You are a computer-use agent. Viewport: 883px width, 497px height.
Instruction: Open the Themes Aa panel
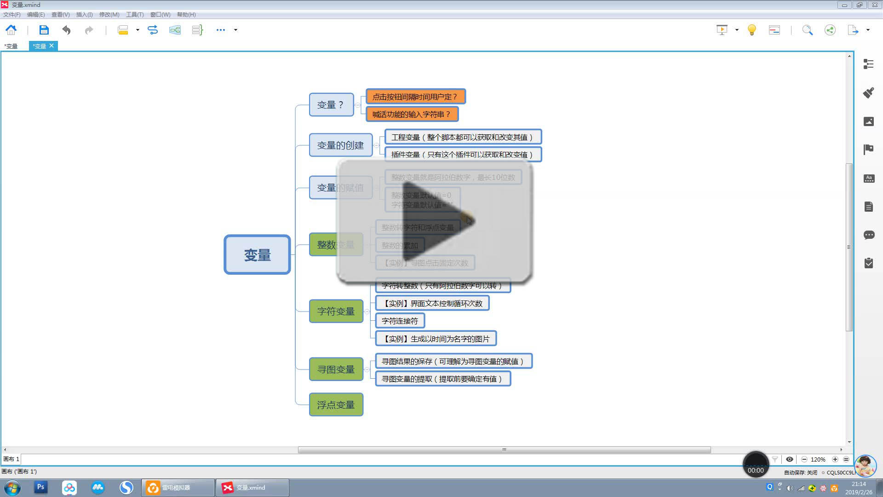tap(868, 178)
